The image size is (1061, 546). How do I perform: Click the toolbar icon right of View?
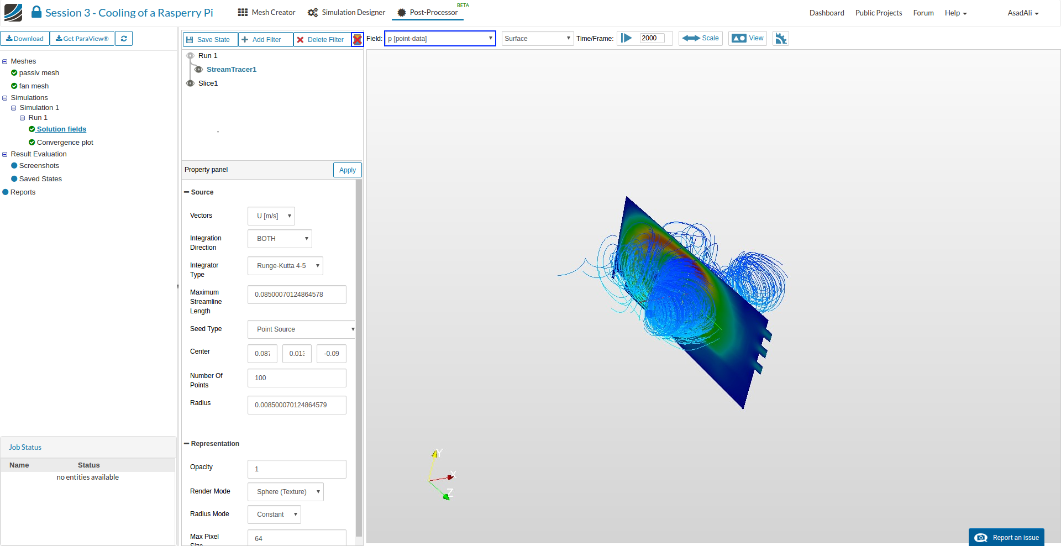[x=780, y=38]
